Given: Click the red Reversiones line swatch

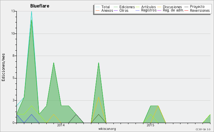Looking at the screenshot, I should (x=186, y=10).
